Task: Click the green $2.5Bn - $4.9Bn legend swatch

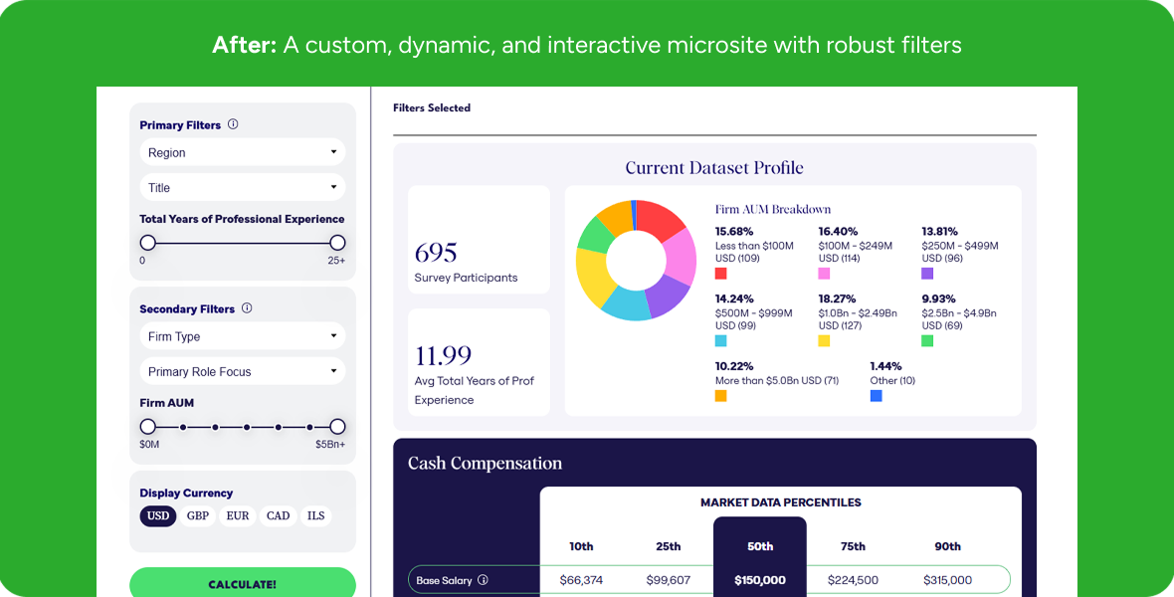Action: pyautogui.click(x=927, y=341)
